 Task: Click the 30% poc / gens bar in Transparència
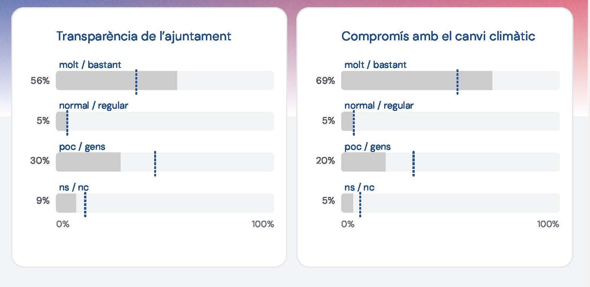[88, 162]
